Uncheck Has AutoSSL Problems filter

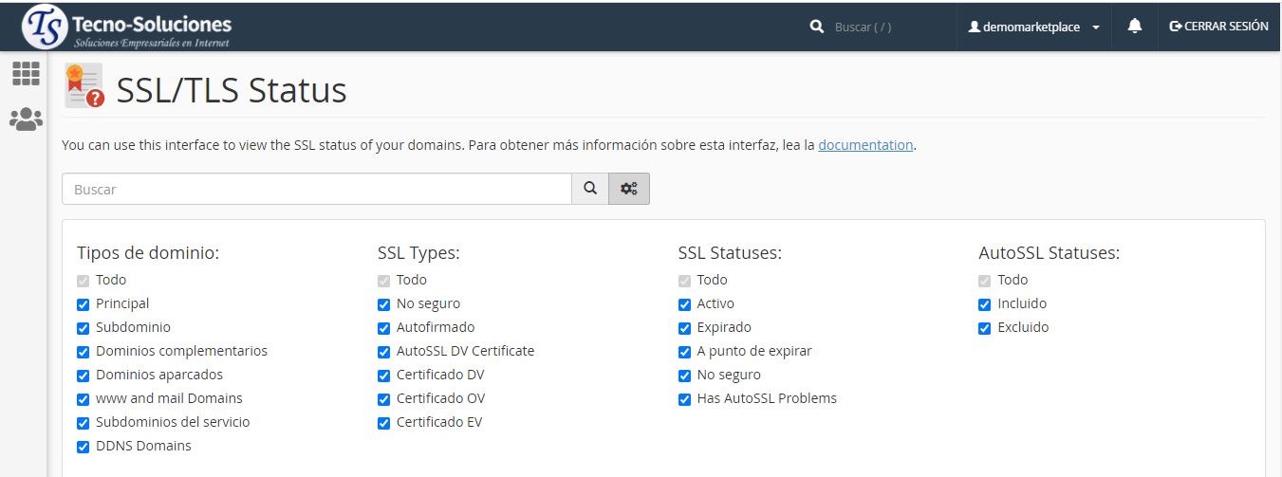tap(685, 399)
